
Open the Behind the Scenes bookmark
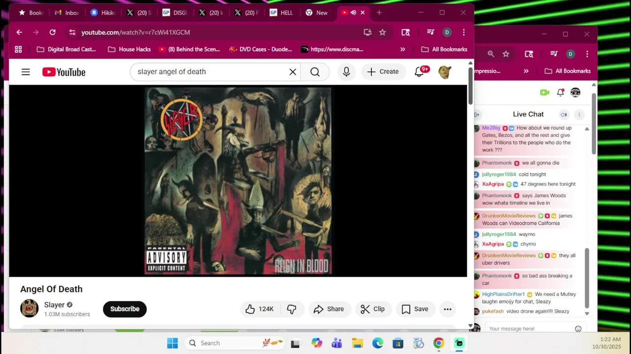pyautogui.click(x=189, y=49)
